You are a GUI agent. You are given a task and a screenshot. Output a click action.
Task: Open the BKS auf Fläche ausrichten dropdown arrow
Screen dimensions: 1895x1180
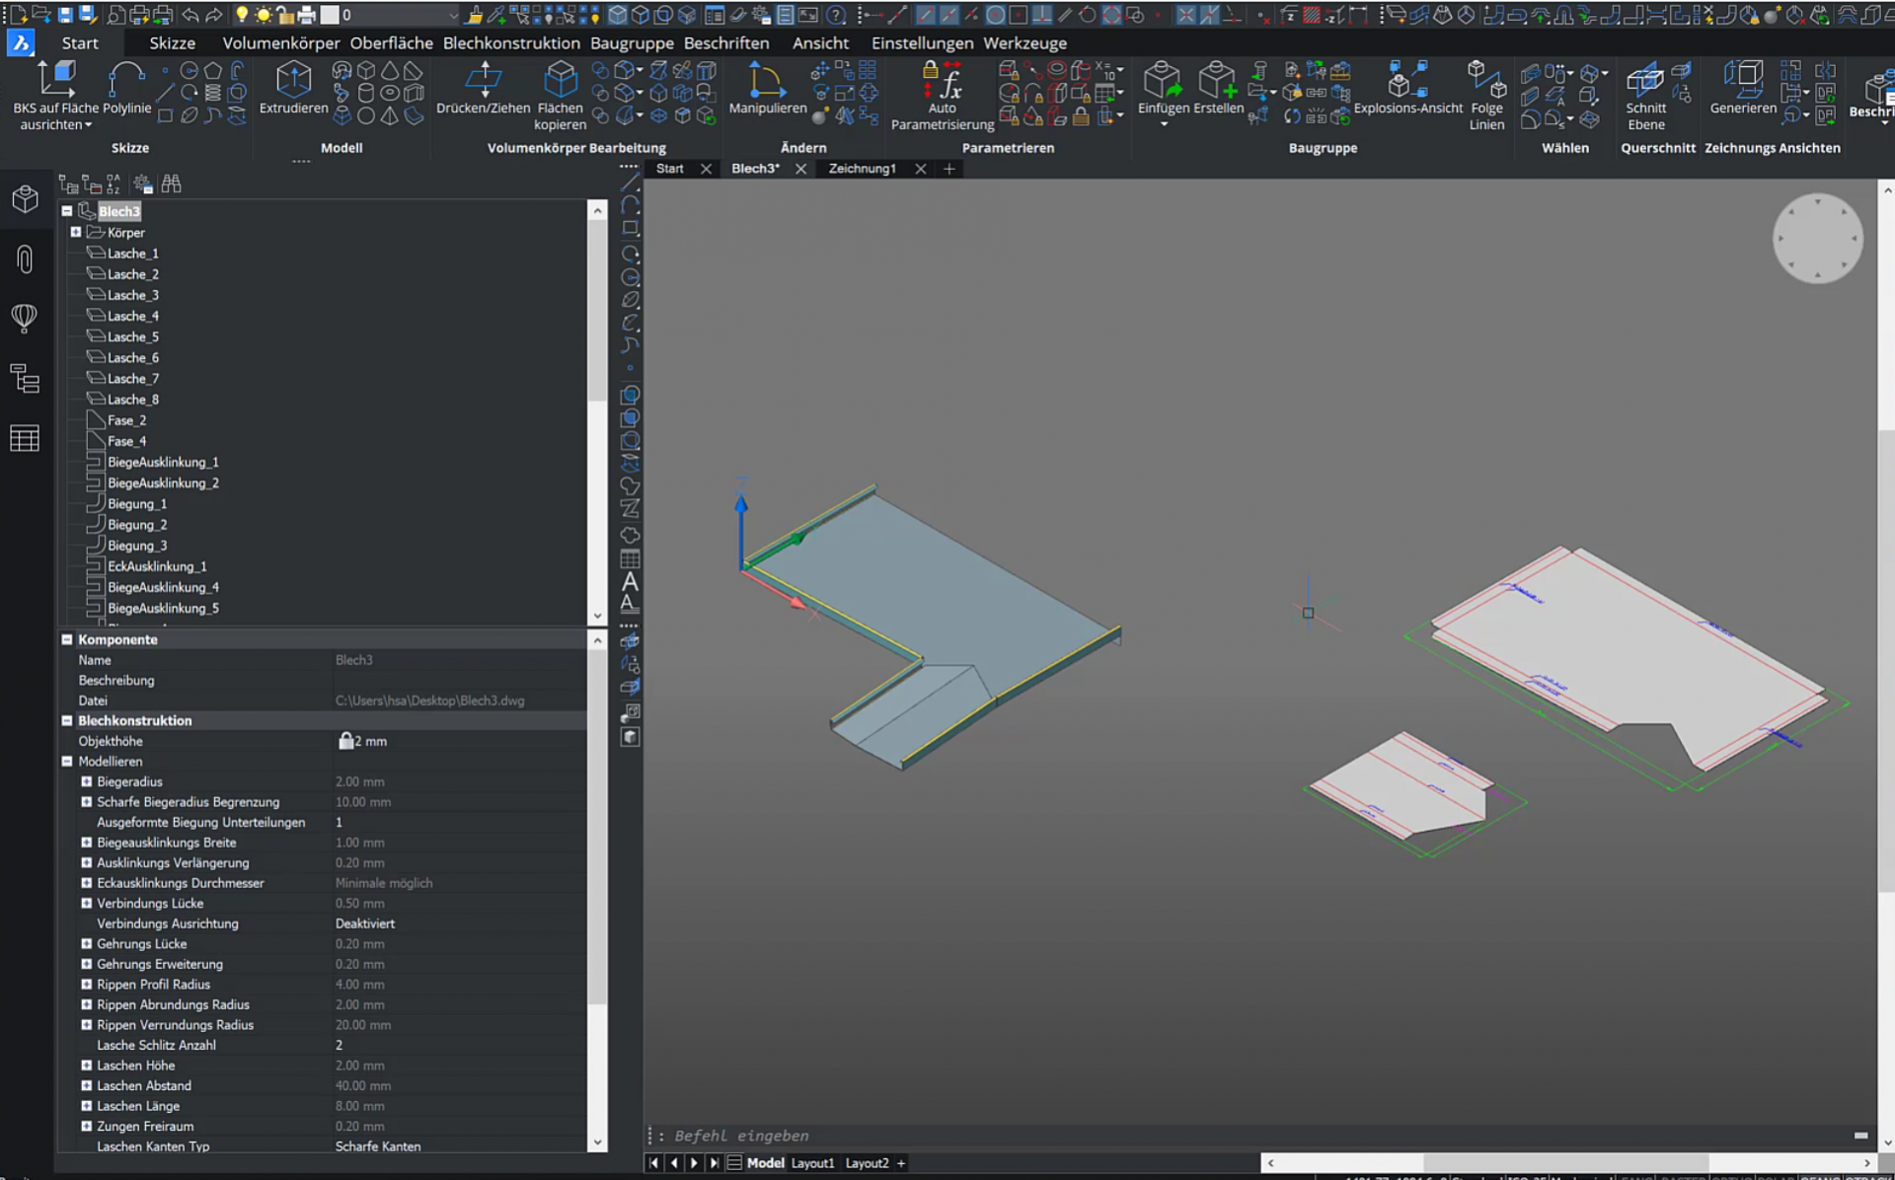pyautogui.click(x=88, y=125)
